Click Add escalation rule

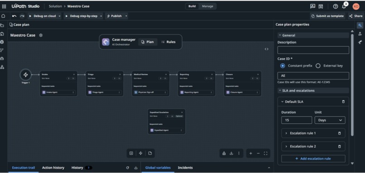click(313, 159)
